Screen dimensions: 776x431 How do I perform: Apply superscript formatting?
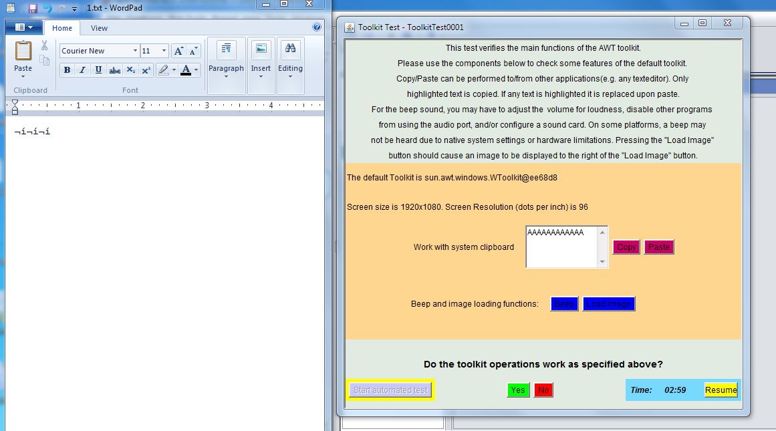146,70
